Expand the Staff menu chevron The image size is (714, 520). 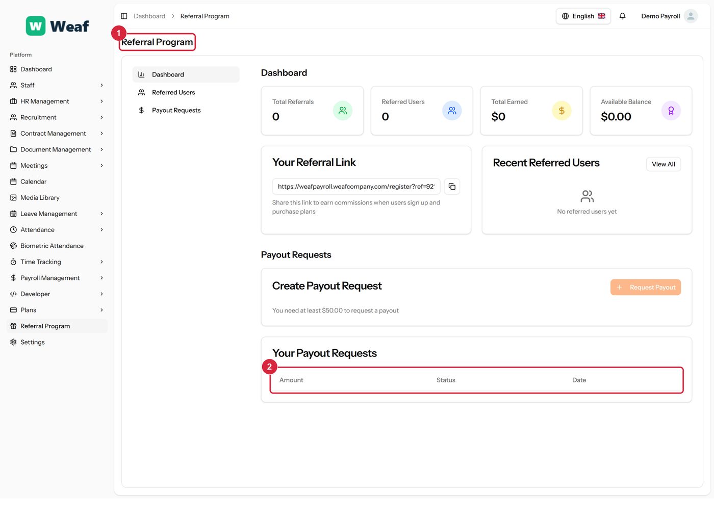click(x=101, y=85)
